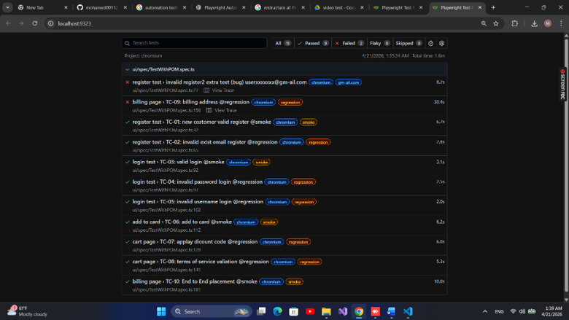The image size is (569, 320).
Task: Click chromium tag on register2 test row
Action: (x=321, y=82)
